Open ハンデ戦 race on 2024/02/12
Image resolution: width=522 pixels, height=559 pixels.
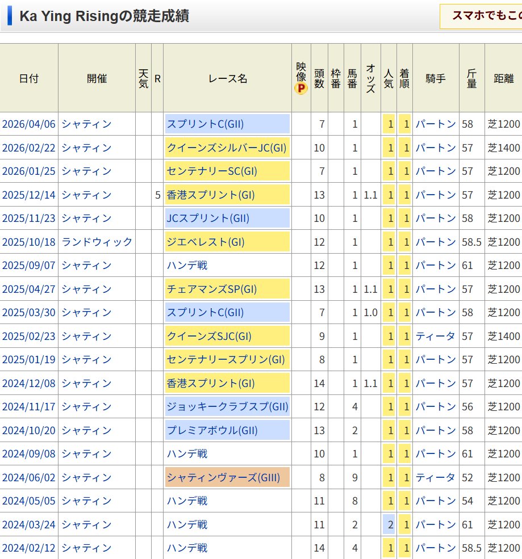[187, 548]
